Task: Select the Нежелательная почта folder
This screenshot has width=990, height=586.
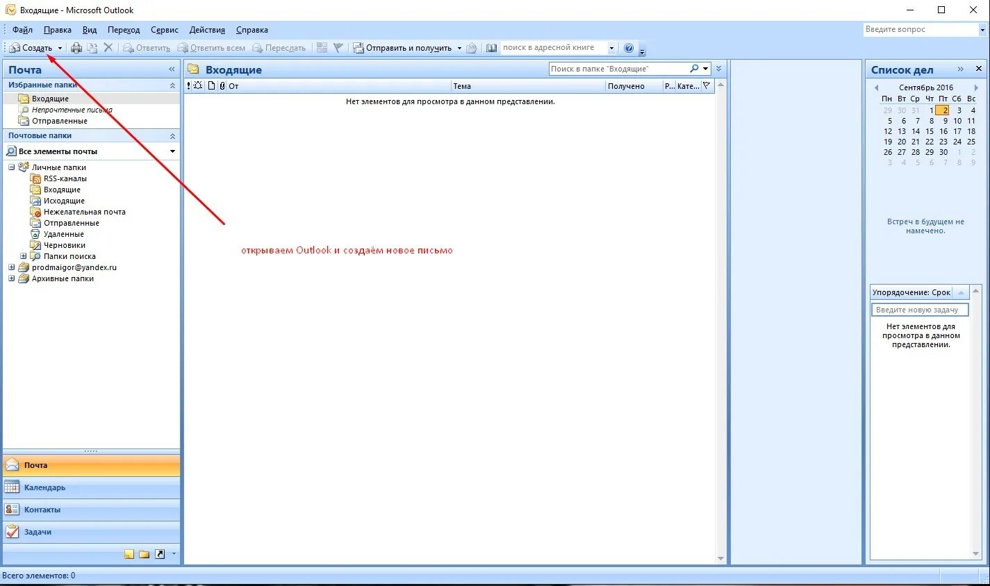Action: click(85, 212)
